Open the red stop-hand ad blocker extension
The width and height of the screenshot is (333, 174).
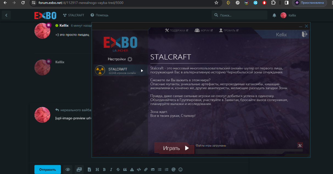[264, 3]
